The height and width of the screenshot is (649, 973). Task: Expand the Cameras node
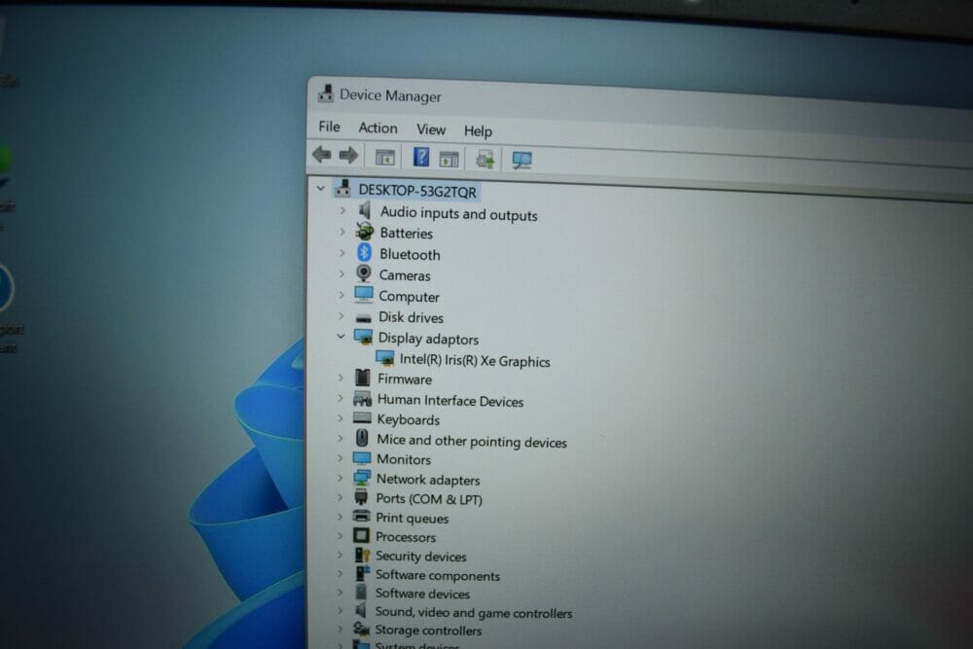click(342, 273)
